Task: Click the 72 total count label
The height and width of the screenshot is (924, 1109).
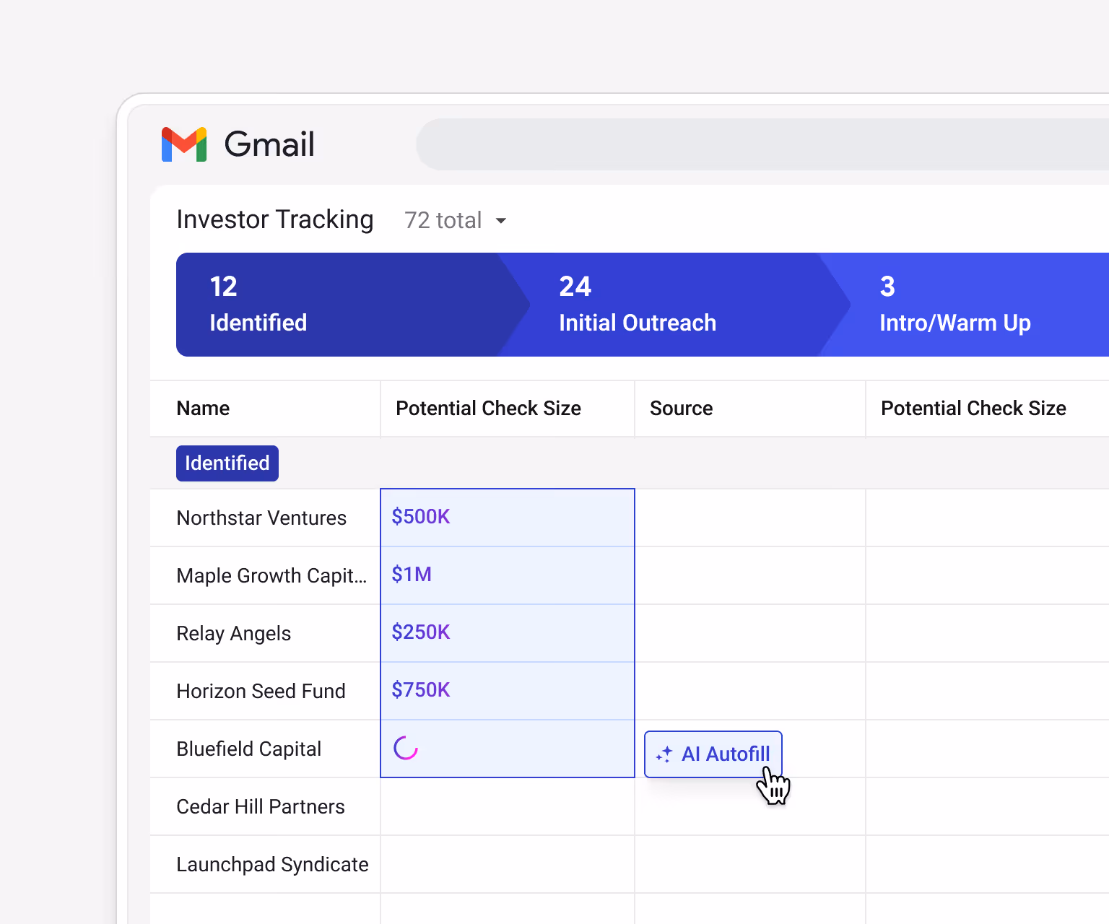Action: [x=443, y=220]
